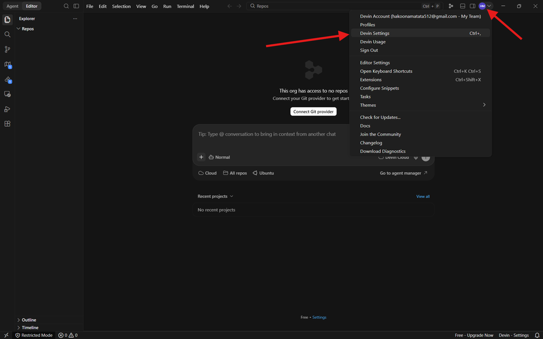Image resolution: width=543 pixels, height=339 pixels.
Task: Open the Source Control branch icon
Action: [x=7, y=50]
